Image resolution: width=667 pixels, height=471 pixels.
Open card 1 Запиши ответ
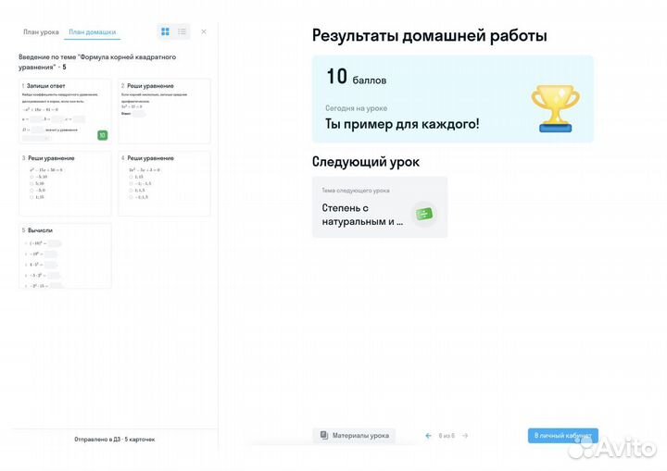tap(65, 111)
